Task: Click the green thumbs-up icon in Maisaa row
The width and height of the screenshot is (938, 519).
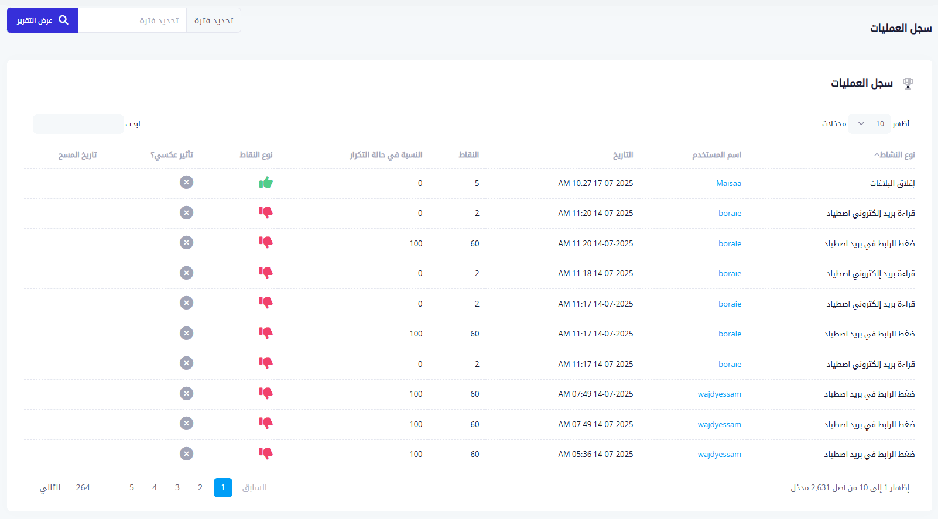Action: click(x=266, y=183)
